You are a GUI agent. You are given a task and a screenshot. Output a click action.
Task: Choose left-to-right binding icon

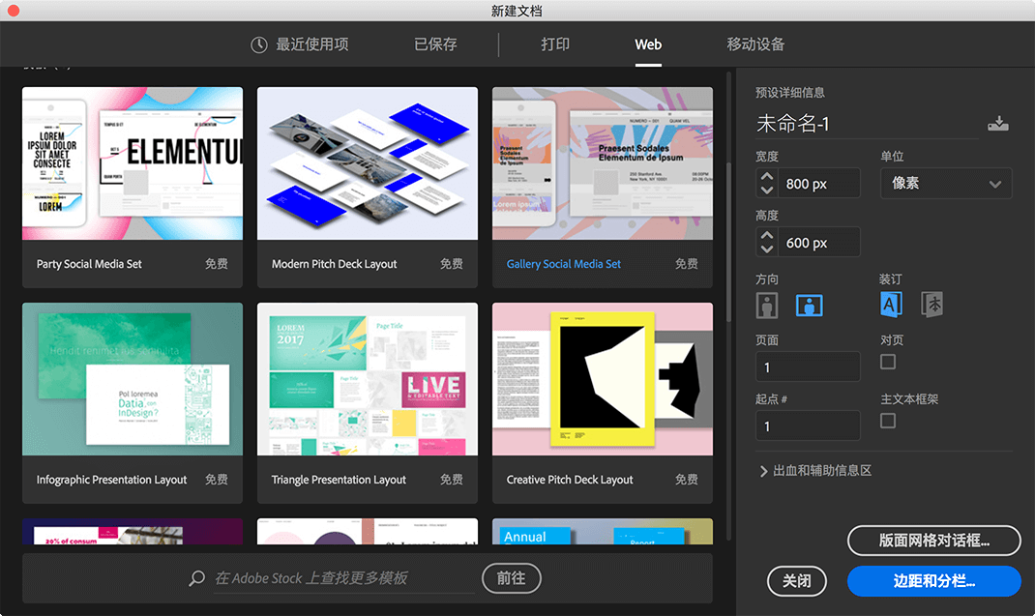tap(891, 305)
